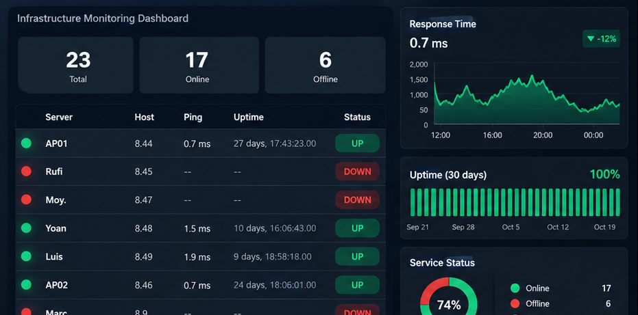Click the UP badge for AP01

pyautogui.click(x=357, y=143)
